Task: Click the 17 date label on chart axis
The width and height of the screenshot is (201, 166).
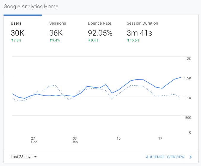Action: click(x=160, y=138)
